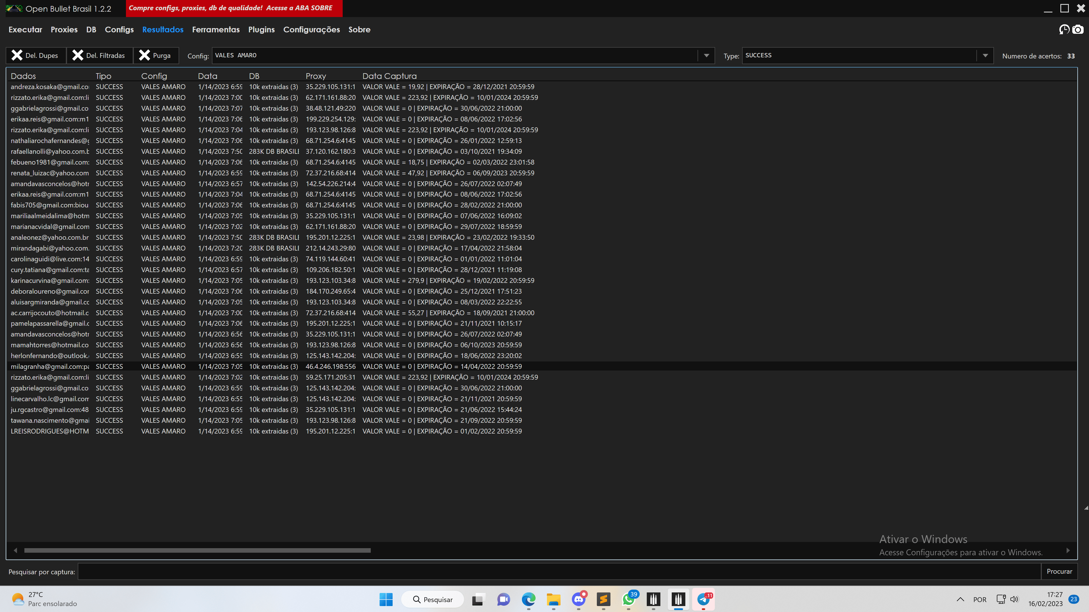Click the Purga red X icon
The width and height of the screenshot is (1089, 612).
coord(145,55)
